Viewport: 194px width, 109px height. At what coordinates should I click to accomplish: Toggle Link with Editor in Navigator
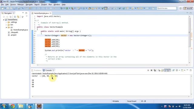click(18, 17)
